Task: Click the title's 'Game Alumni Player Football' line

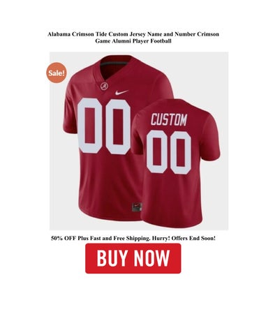Action: [x=133, y=41]
